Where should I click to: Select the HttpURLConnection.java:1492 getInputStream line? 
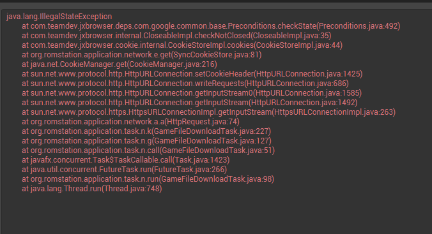(190, 103)
